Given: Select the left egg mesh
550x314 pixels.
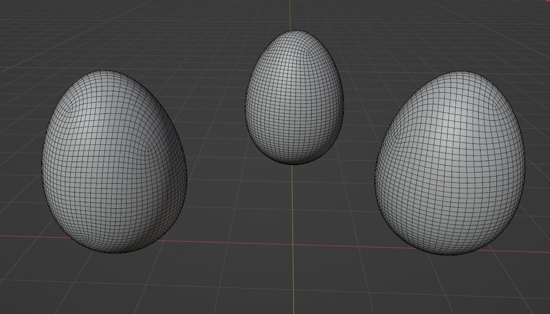Looking at the screenshot, I should point(114,162).
